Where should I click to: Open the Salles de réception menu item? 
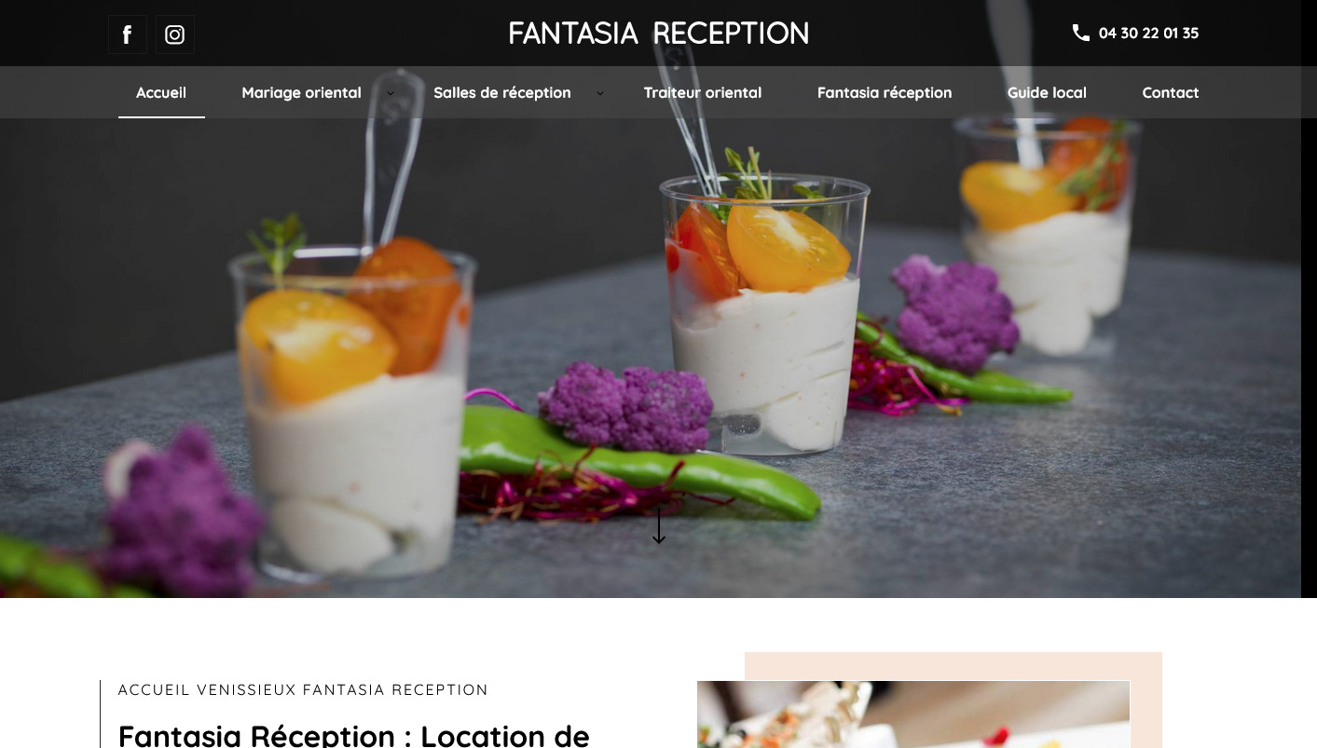click(502, 92)
